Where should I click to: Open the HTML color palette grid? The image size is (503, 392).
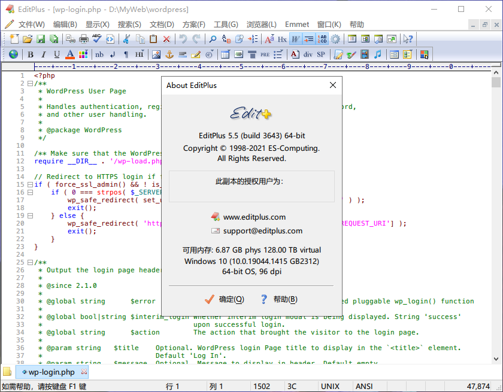coord(83,54)
